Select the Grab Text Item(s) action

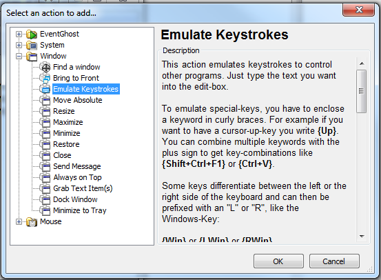83,188
